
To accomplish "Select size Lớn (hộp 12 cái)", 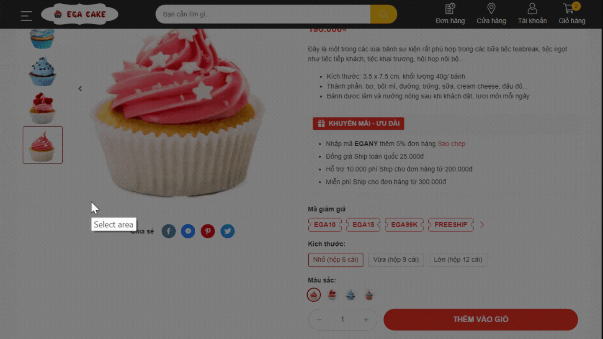I will tap(458, 259).
